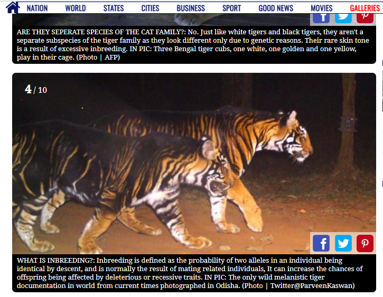Go to the Sport section
The width and height of the screenshot is (383, 297).
point(231,8)
